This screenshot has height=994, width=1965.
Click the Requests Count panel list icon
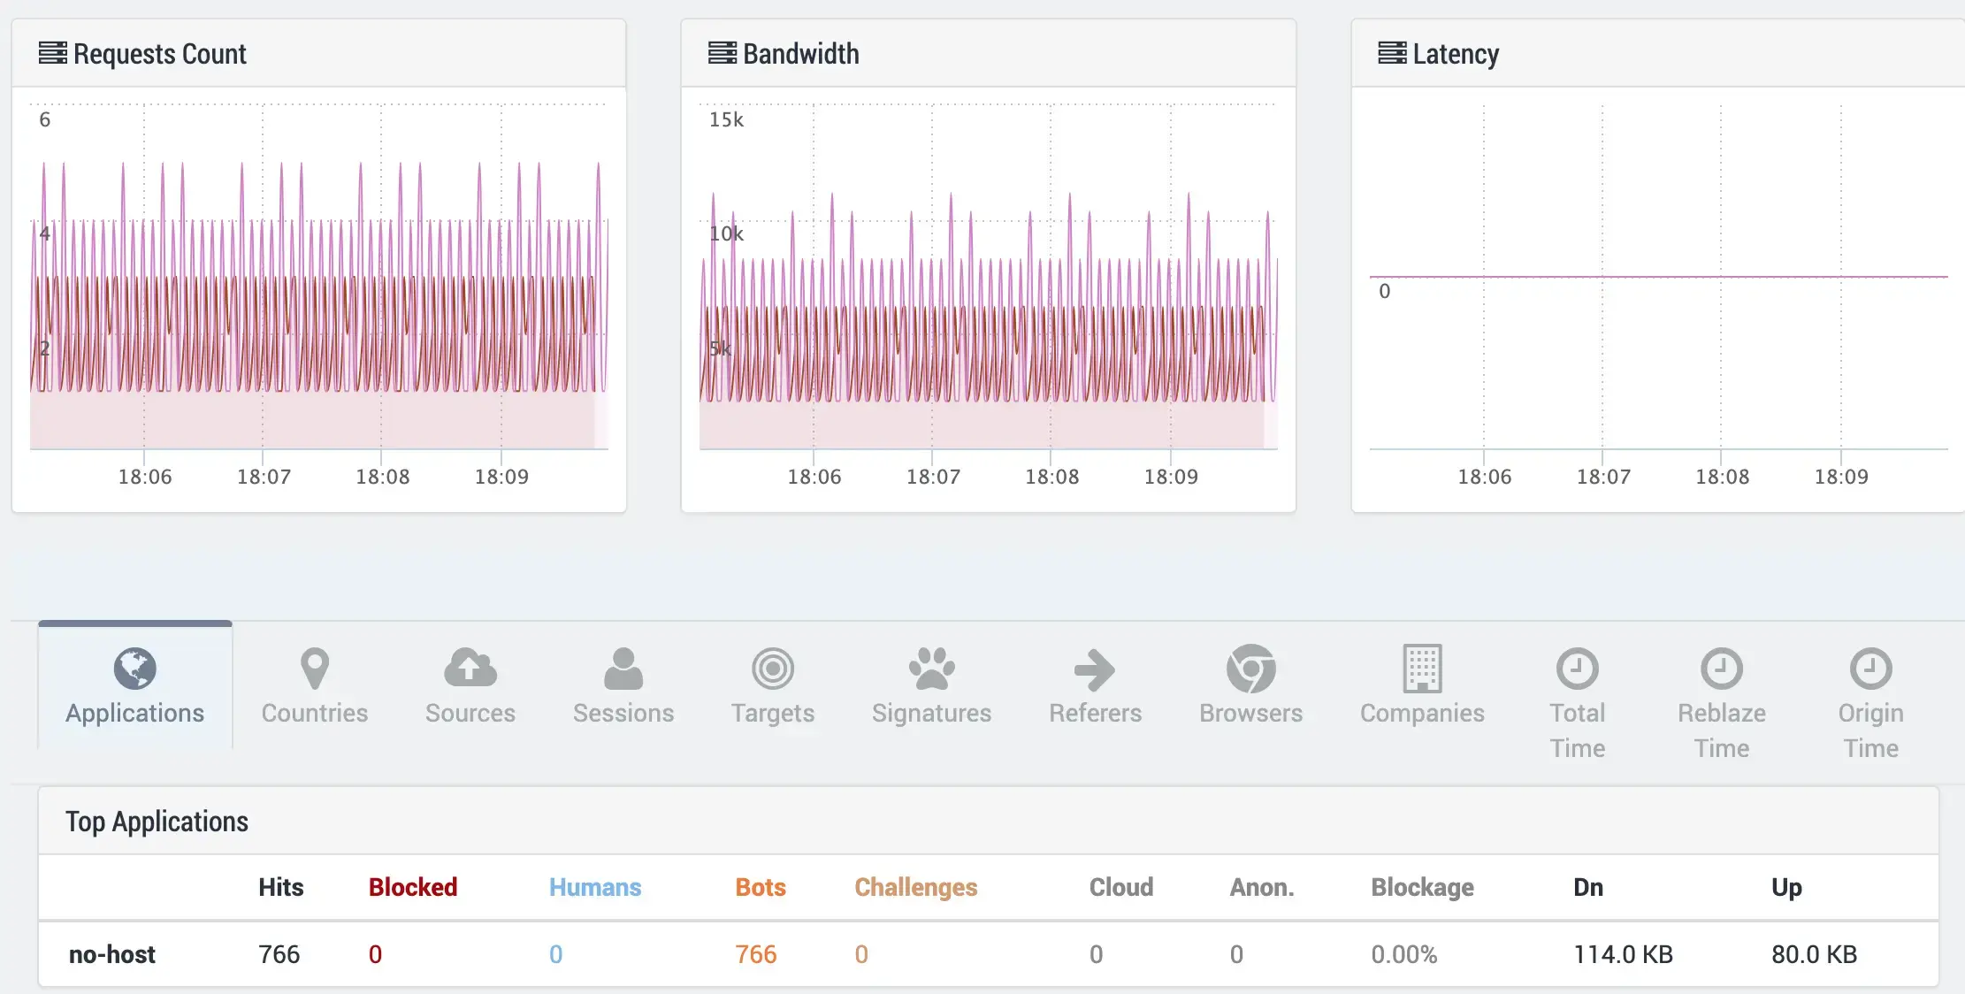[52, 53]
